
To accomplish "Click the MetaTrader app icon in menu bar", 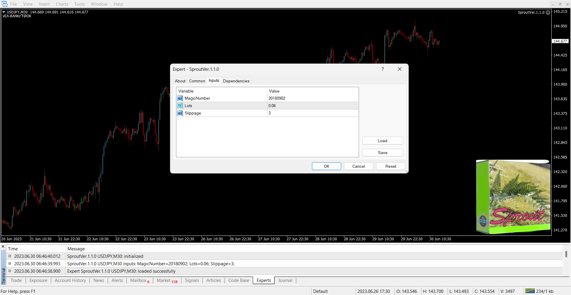I will (x=4, y=4).
